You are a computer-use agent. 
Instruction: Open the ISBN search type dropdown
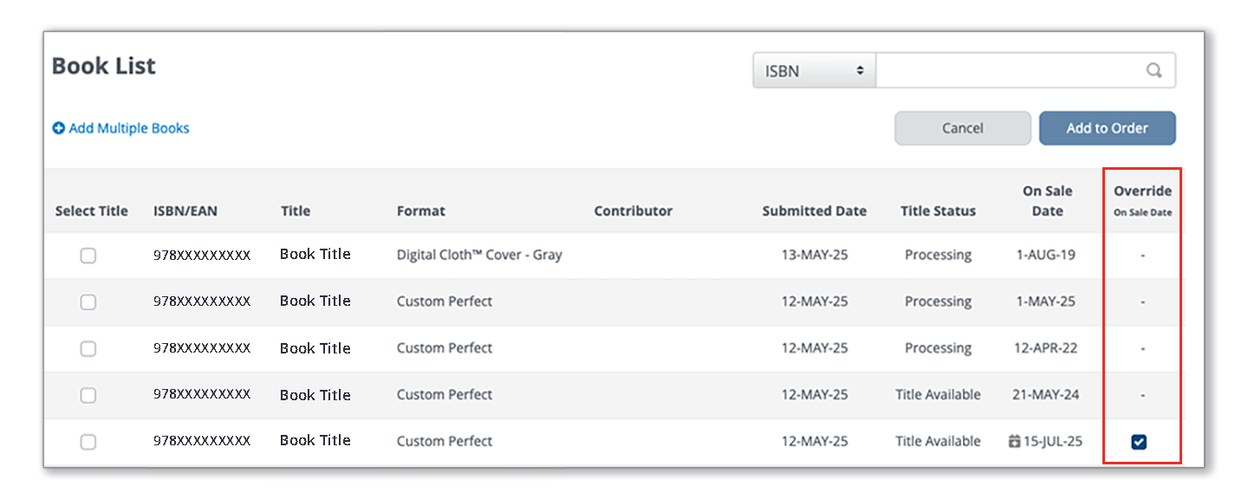(x=815, y=71)
